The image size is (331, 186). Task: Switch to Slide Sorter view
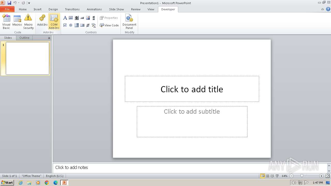coord(267,176)
